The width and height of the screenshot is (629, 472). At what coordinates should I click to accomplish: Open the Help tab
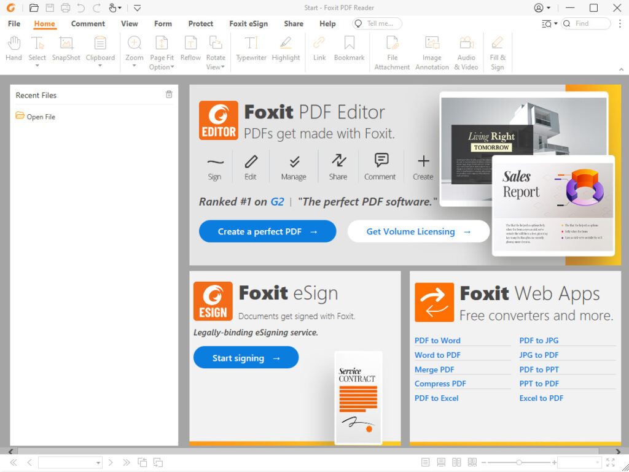point(327,24)
